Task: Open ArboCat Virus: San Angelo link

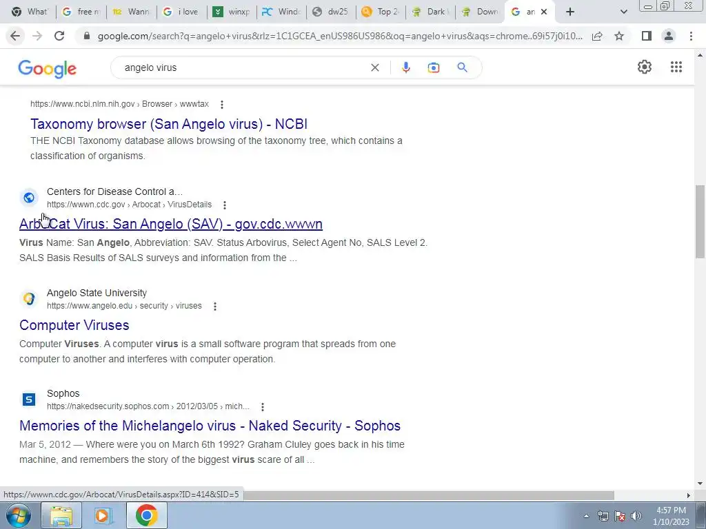Action: (171, 224)
